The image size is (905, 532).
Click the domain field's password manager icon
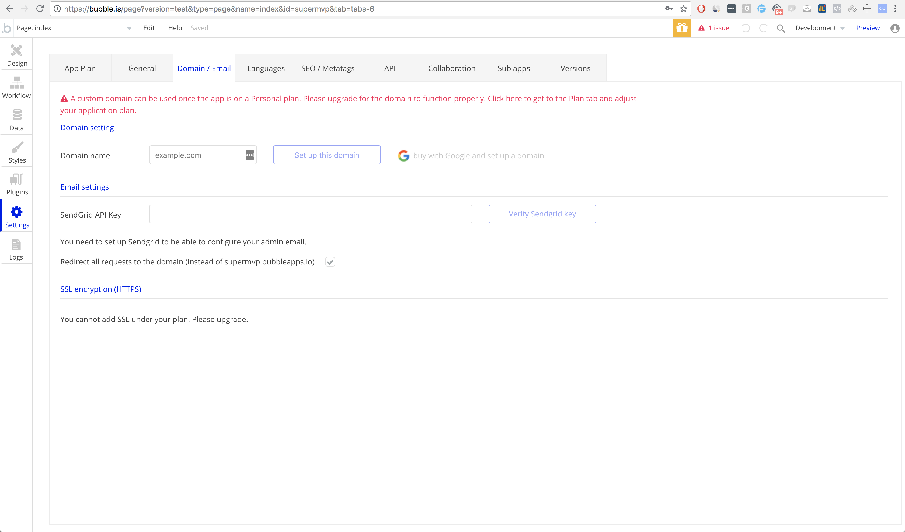[250, 155]
